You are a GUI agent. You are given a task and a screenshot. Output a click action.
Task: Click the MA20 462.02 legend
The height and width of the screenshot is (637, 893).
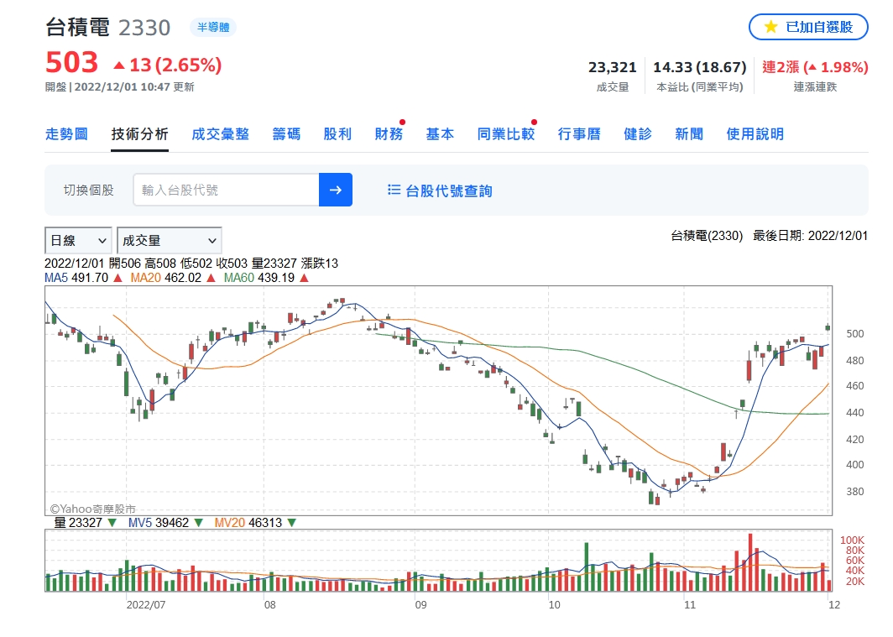[x=173, y=278]
